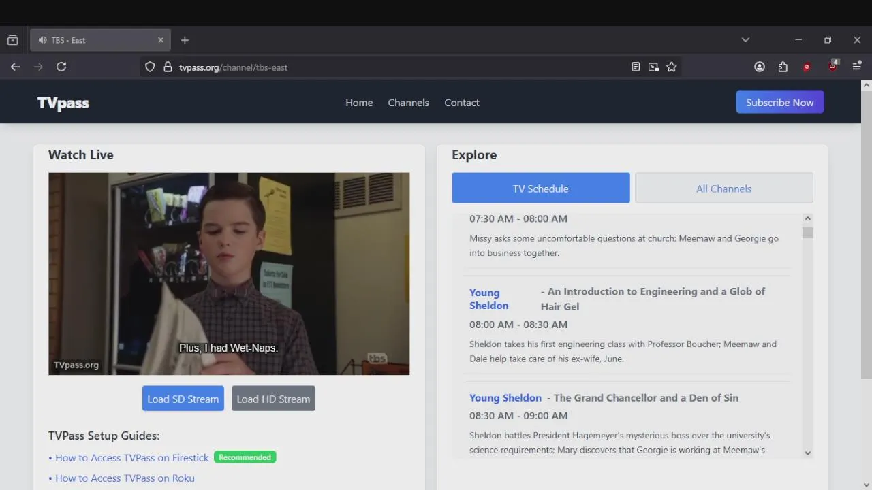This screenshot has width=872, height=490.
Task: Click the page scrollbar up arrow
Action: coord(867,86)
